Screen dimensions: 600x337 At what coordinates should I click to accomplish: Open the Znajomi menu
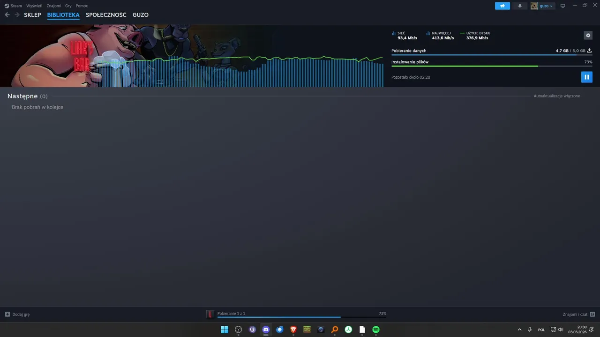pos(53,6)
